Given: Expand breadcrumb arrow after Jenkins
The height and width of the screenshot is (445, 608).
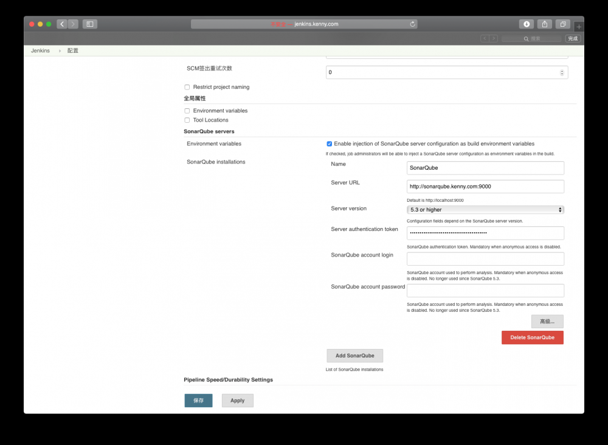Looking at the screenshot, I should click(60, 51).
